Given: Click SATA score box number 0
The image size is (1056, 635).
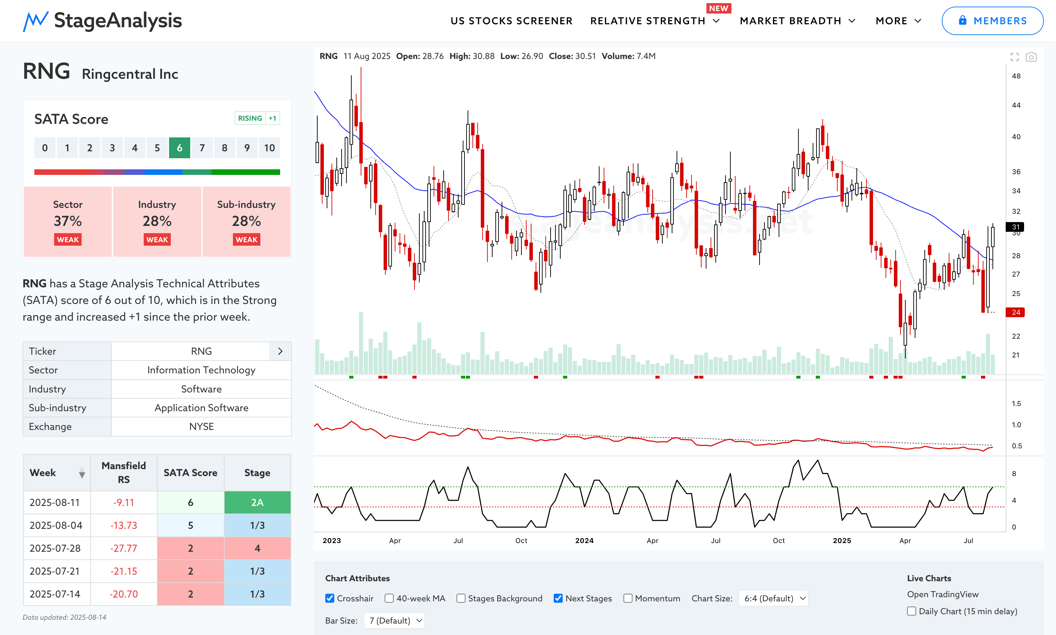Looking at the screenshot, I should point(45,148).
